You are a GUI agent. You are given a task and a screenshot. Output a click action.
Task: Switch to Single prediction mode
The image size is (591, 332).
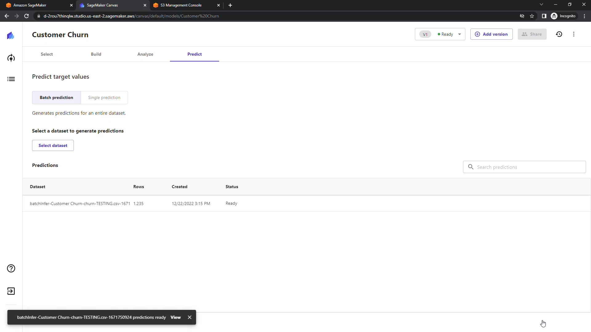click(x=104, y=97)
